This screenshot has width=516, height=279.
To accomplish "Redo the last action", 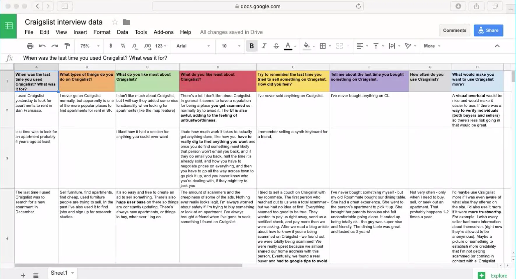I will [x=55, y=46].
